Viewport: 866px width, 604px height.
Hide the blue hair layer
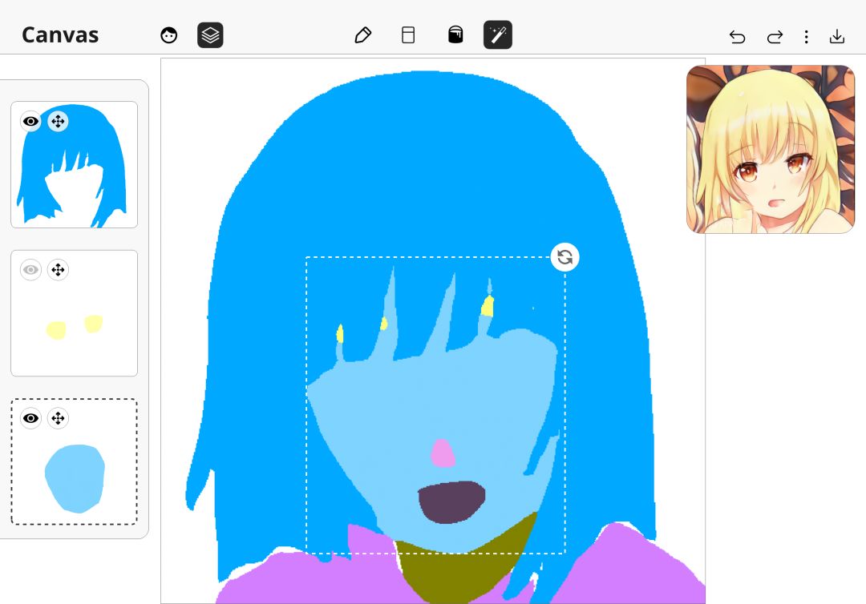tap(30, 122)
